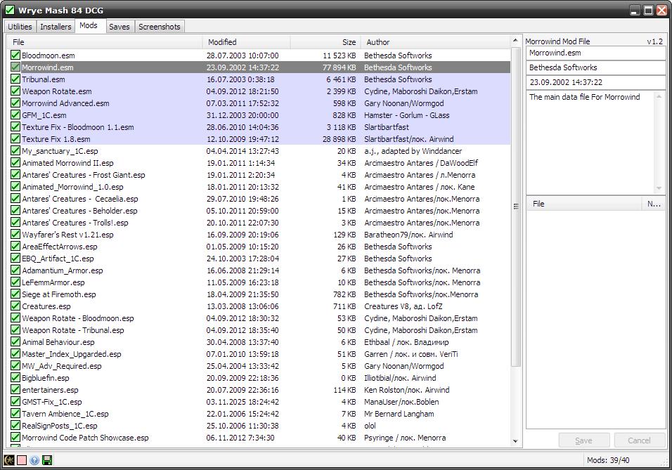This screenshot has height=470, width=672.
Task: Select LeFemmArmor.esp entry
Action: [x=260, y=282]
